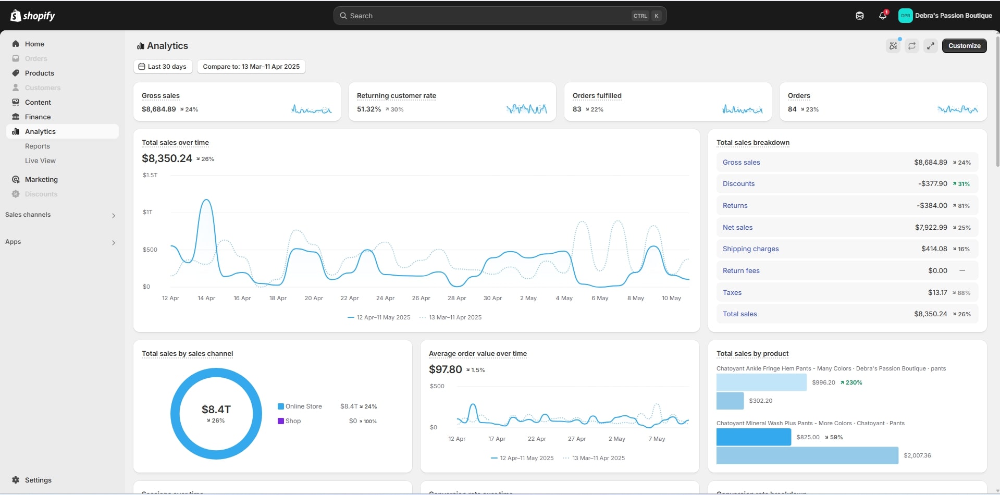
Task: Toggle the Online Store legend entry
Action: [x=300, y=406]
